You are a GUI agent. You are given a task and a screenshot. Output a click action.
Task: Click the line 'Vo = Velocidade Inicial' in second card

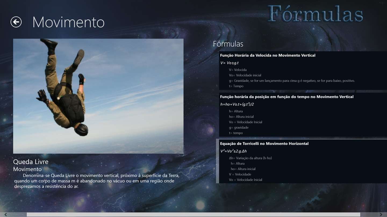pos(246,122)
